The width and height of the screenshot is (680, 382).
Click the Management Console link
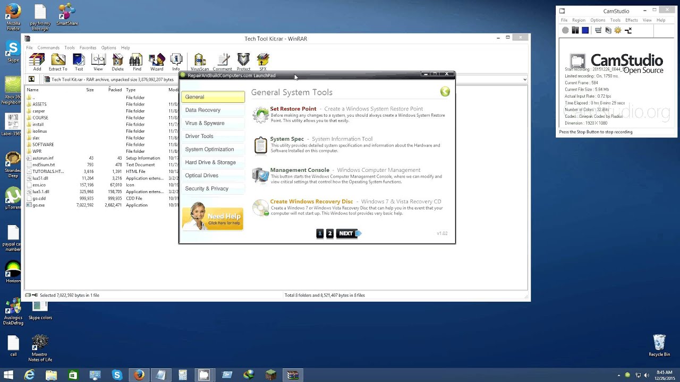[300, 170]
